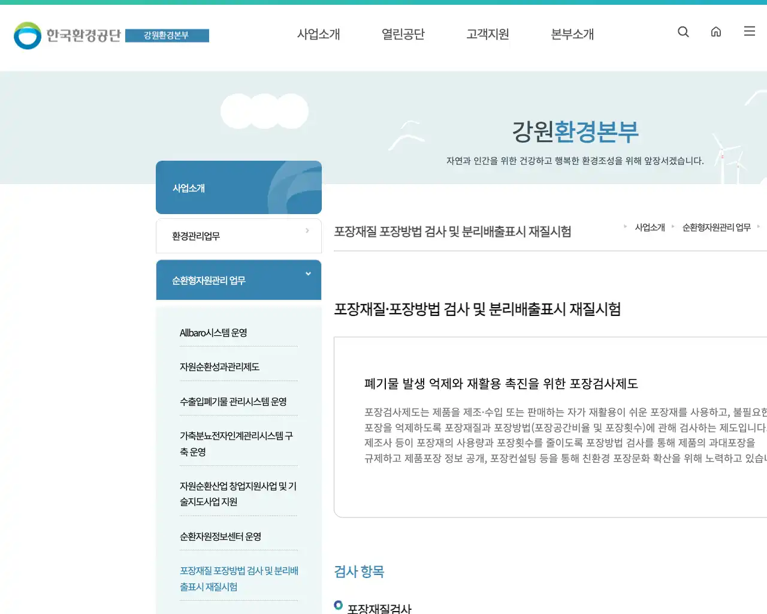Viewport: 767px width, 614px height.
Task: Click the 강원환경본부 badge next to the logo
Action: 167,35
